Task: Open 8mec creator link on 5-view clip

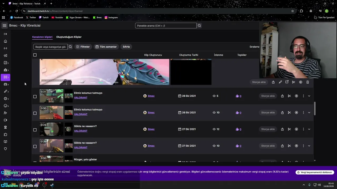Action: coord(151,96)
